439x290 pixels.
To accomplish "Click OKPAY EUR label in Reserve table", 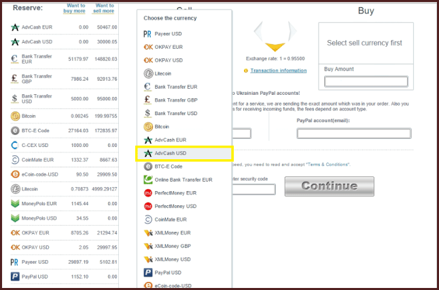I will (35, 233).
